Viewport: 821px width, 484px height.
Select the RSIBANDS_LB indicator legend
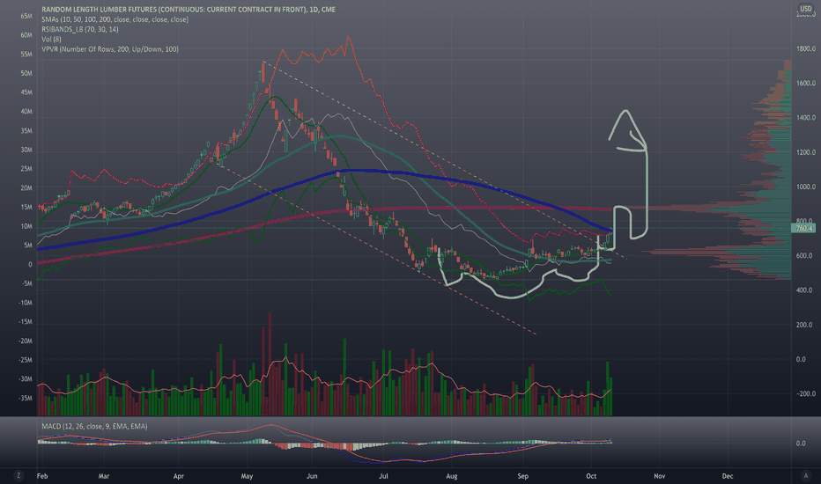pyautogui.click(x=79, y=29)
